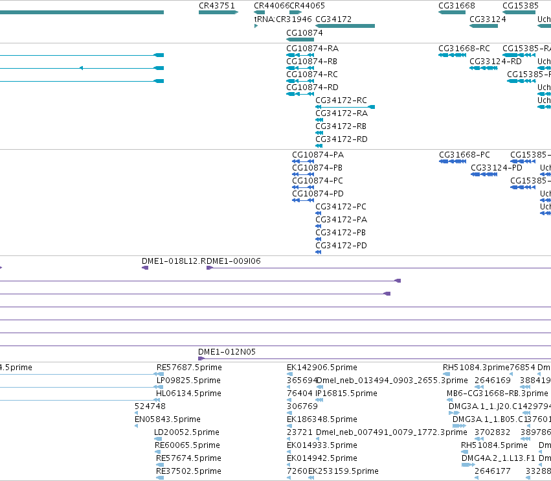
Task: Select the CR43751 gene label
Action: tap(217, 6)
